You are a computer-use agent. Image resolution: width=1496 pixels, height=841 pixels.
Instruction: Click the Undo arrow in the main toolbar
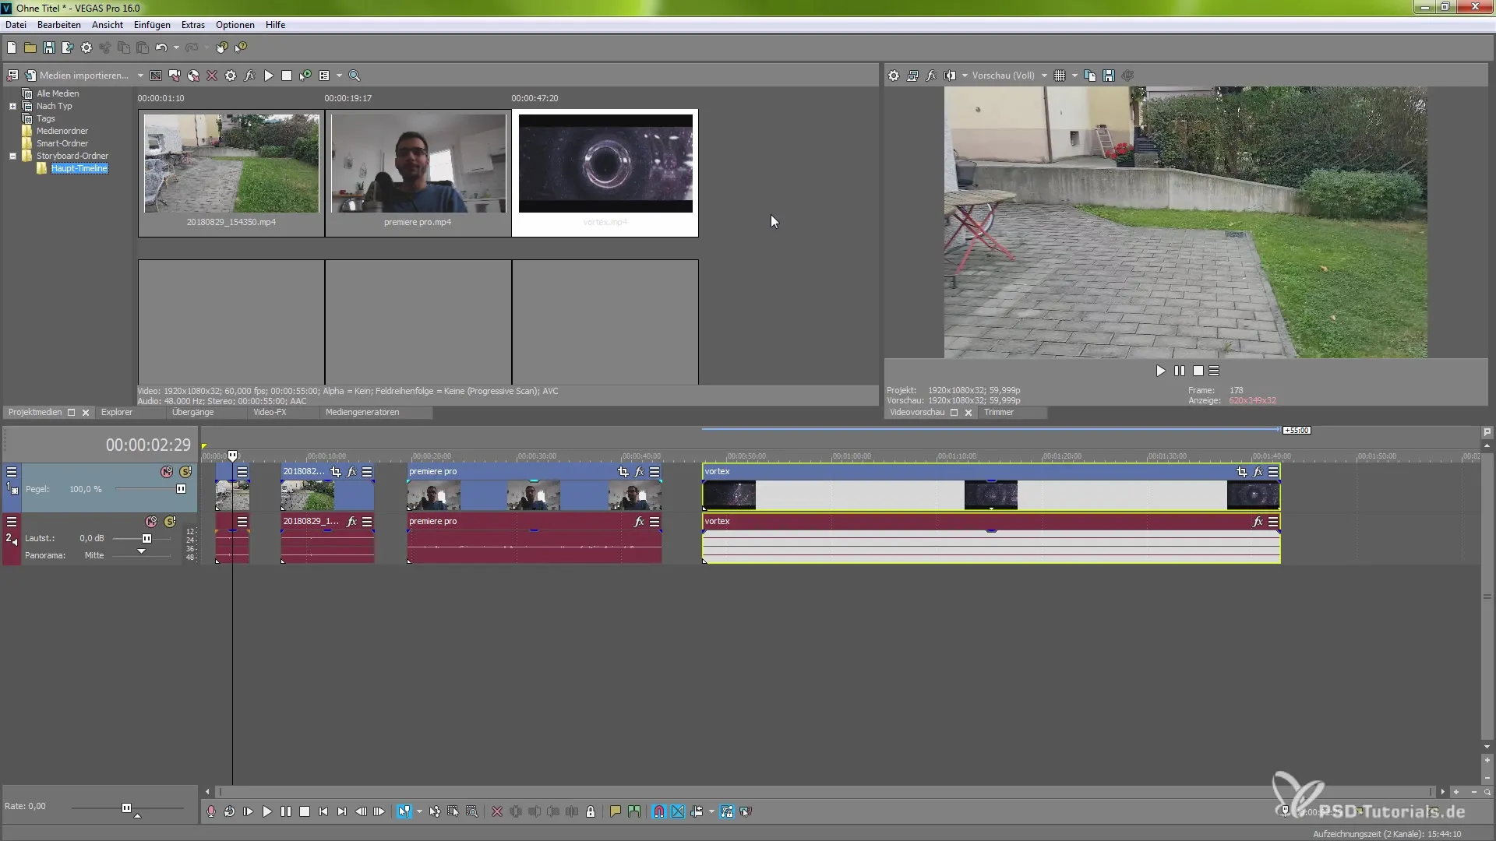[161, 48]
